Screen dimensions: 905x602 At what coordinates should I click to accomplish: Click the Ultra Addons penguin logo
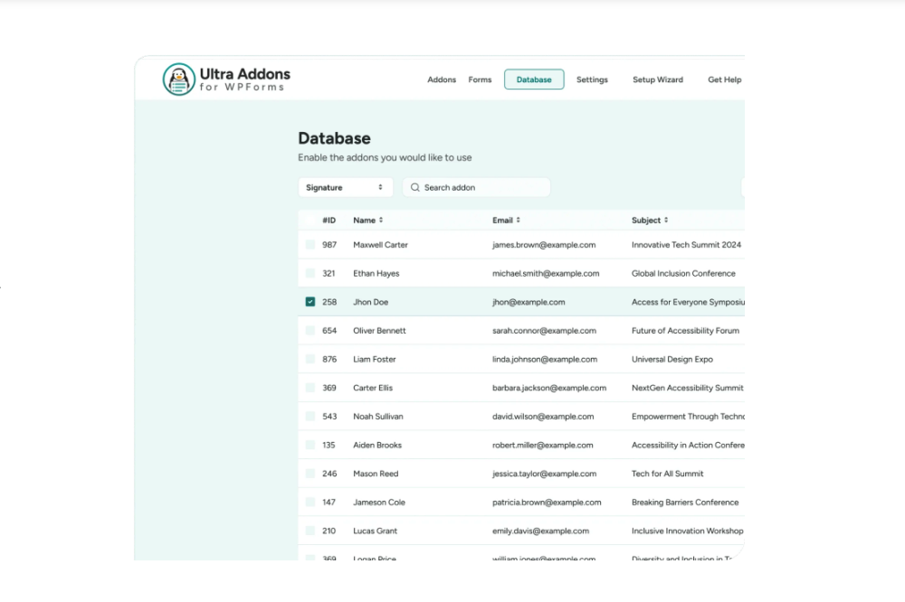tap(178, 80)
